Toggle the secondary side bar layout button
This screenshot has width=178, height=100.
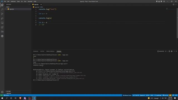point(161,1)
